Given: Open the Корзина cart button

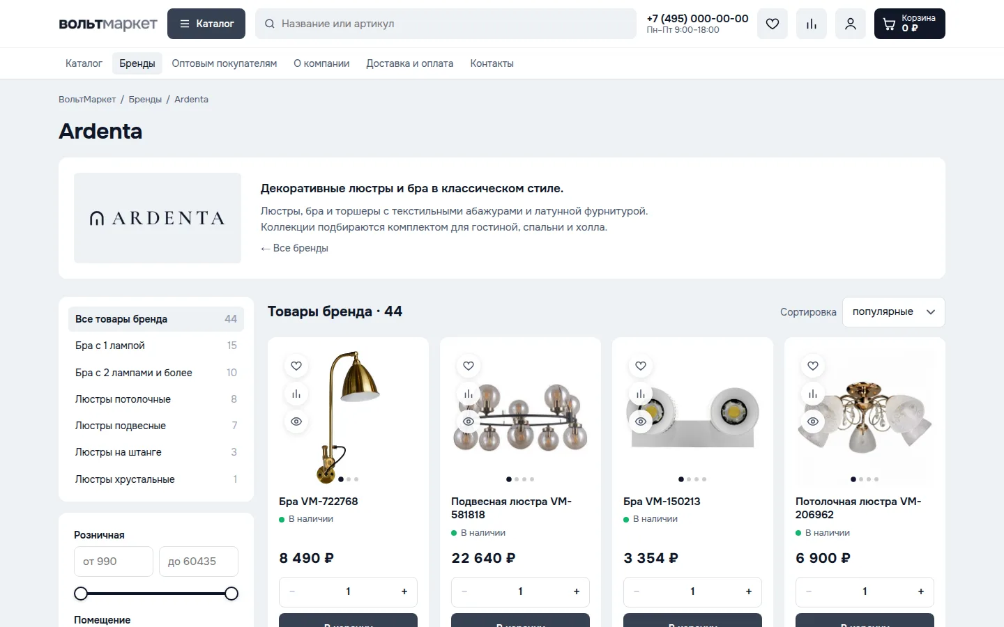Looking at the screenshot, I should pyautogui.click(x=910, y=24).
